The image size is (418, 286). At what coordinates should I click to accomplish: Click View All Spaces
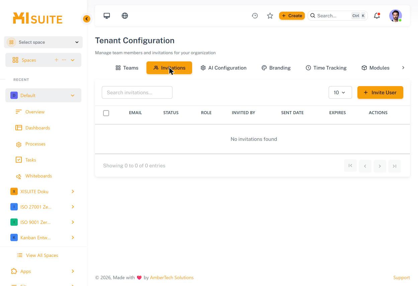pos(42,255)
